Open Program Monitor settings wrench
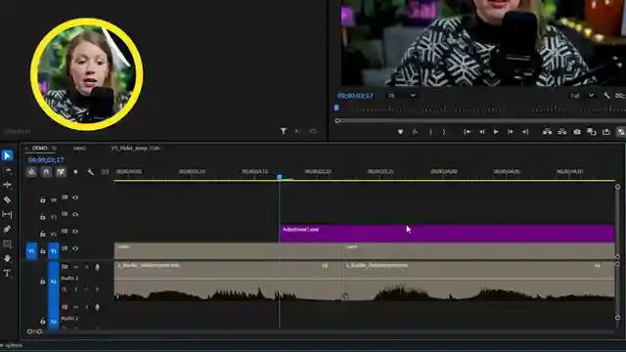This screenshot has width=626, height=352. [606, 96]
